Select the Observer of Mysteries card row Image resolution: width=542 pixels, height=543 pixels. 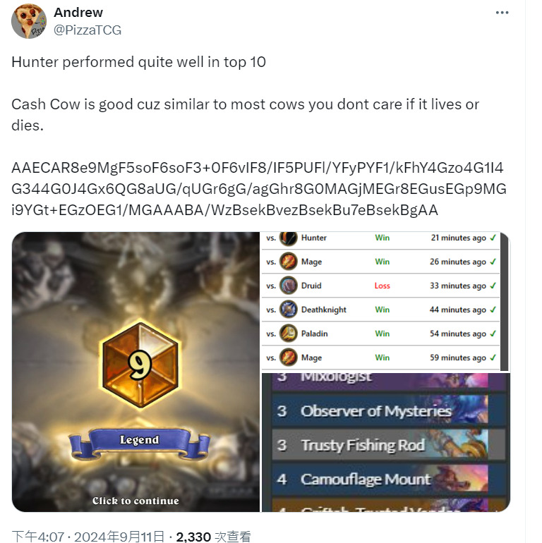click(387, 411)
